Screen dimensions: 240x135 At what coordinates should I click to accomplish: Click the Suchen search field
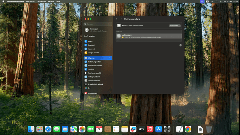click(98, 24)
